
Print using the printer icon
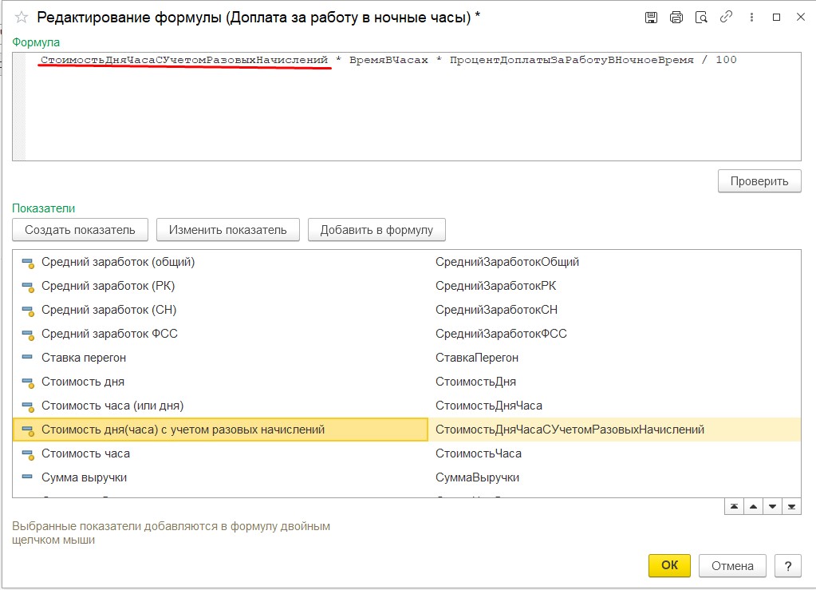tap(676, 17)
